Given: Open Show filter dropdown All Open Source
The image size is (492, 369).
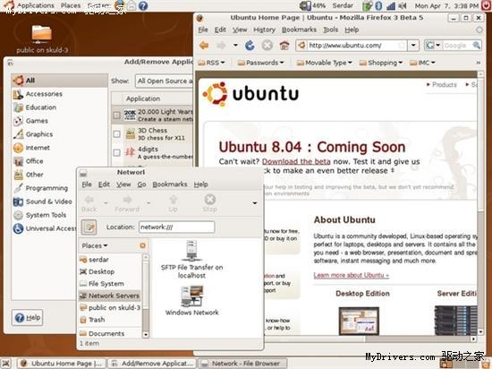Looking at the screenshot, I should pos(165,81).
